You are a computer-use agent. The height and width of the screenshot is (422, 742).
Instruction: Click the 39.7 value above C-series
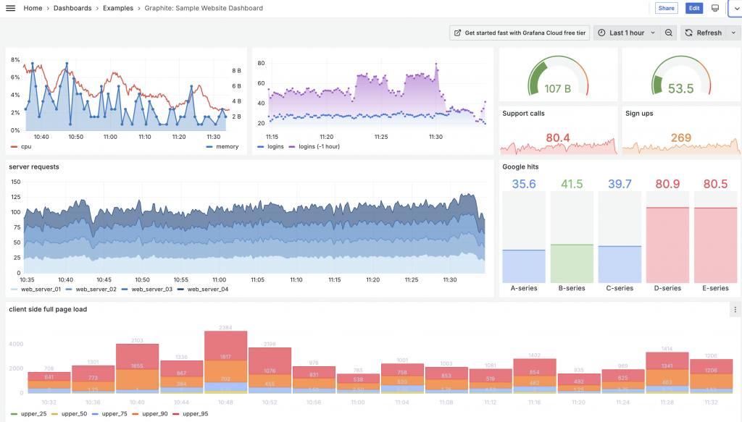pyautogui.click(x=620, y=184)
